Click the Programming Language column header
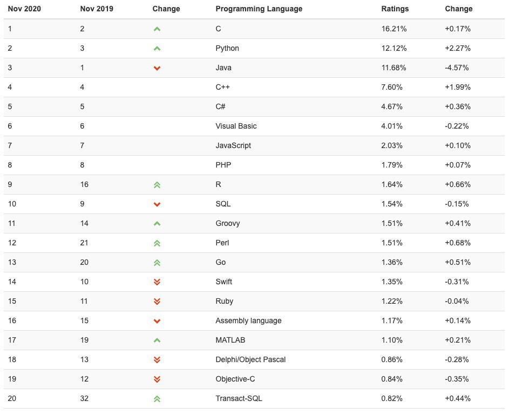 (x=259, y=9)
